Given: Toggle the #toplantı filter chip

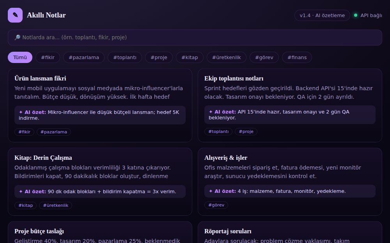Looking at the screenshot, I should tap(125, 57).
